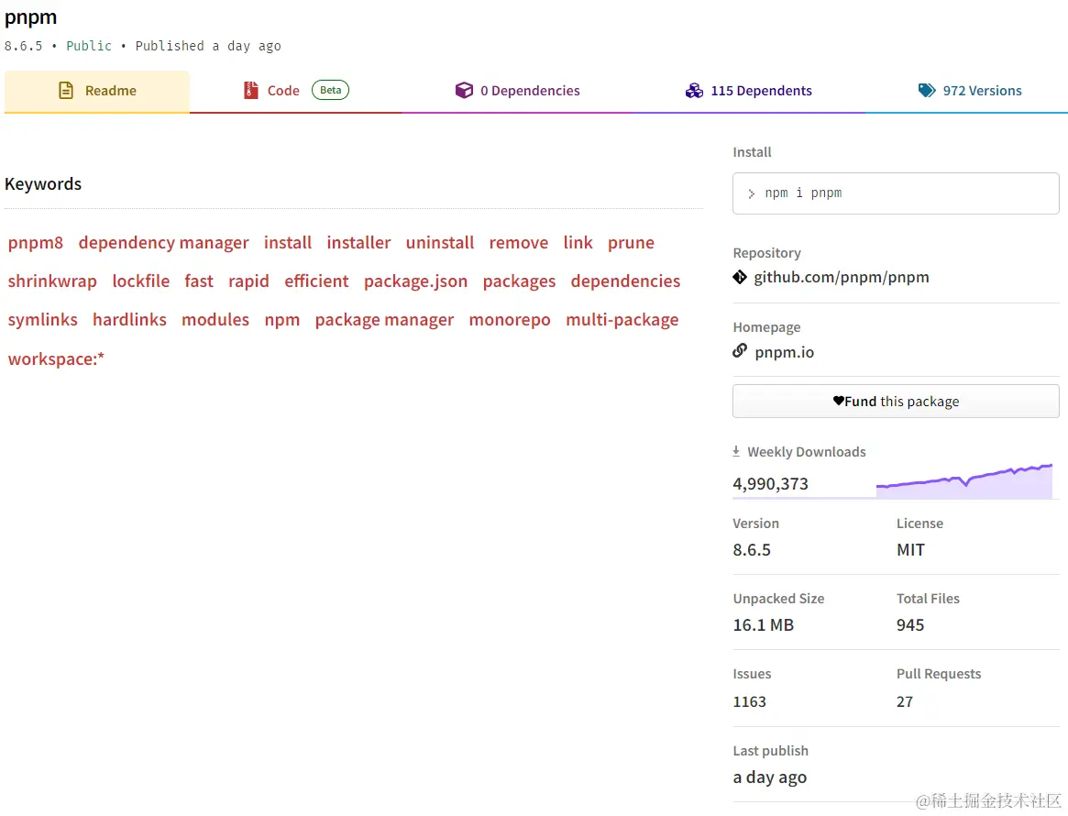Click the Keywords heading
Image resolution: width=1068 pixels, height=816 pixels.
click(x=43, y=184)
